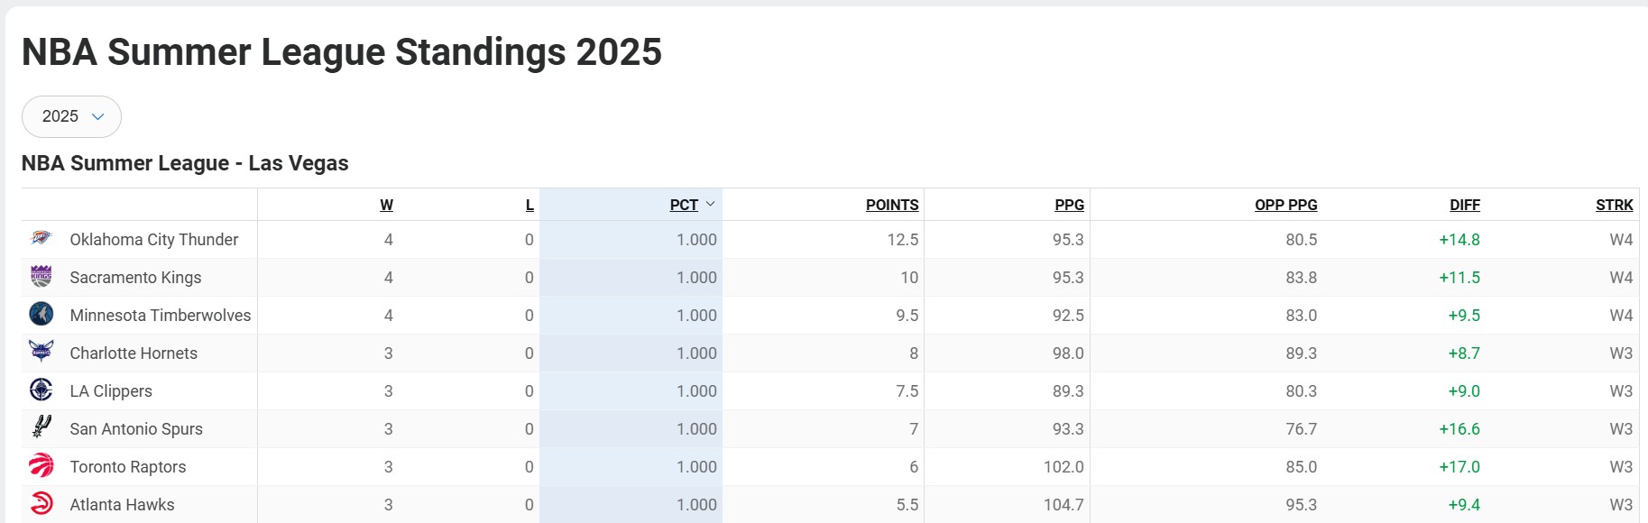
Task: Click the Sacramento Kings logo icon
Action: click(x=41, y=277)
